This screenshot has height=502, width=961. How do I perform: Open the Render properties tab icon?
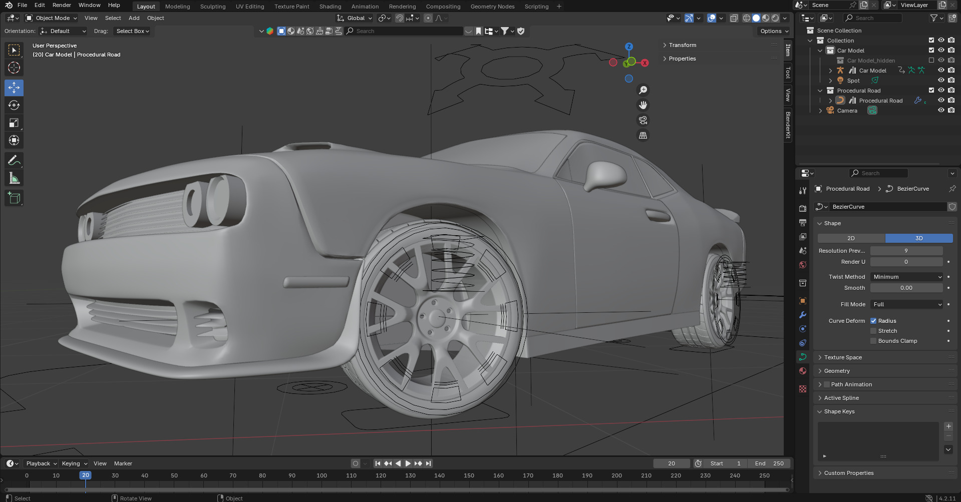[803, 208]
